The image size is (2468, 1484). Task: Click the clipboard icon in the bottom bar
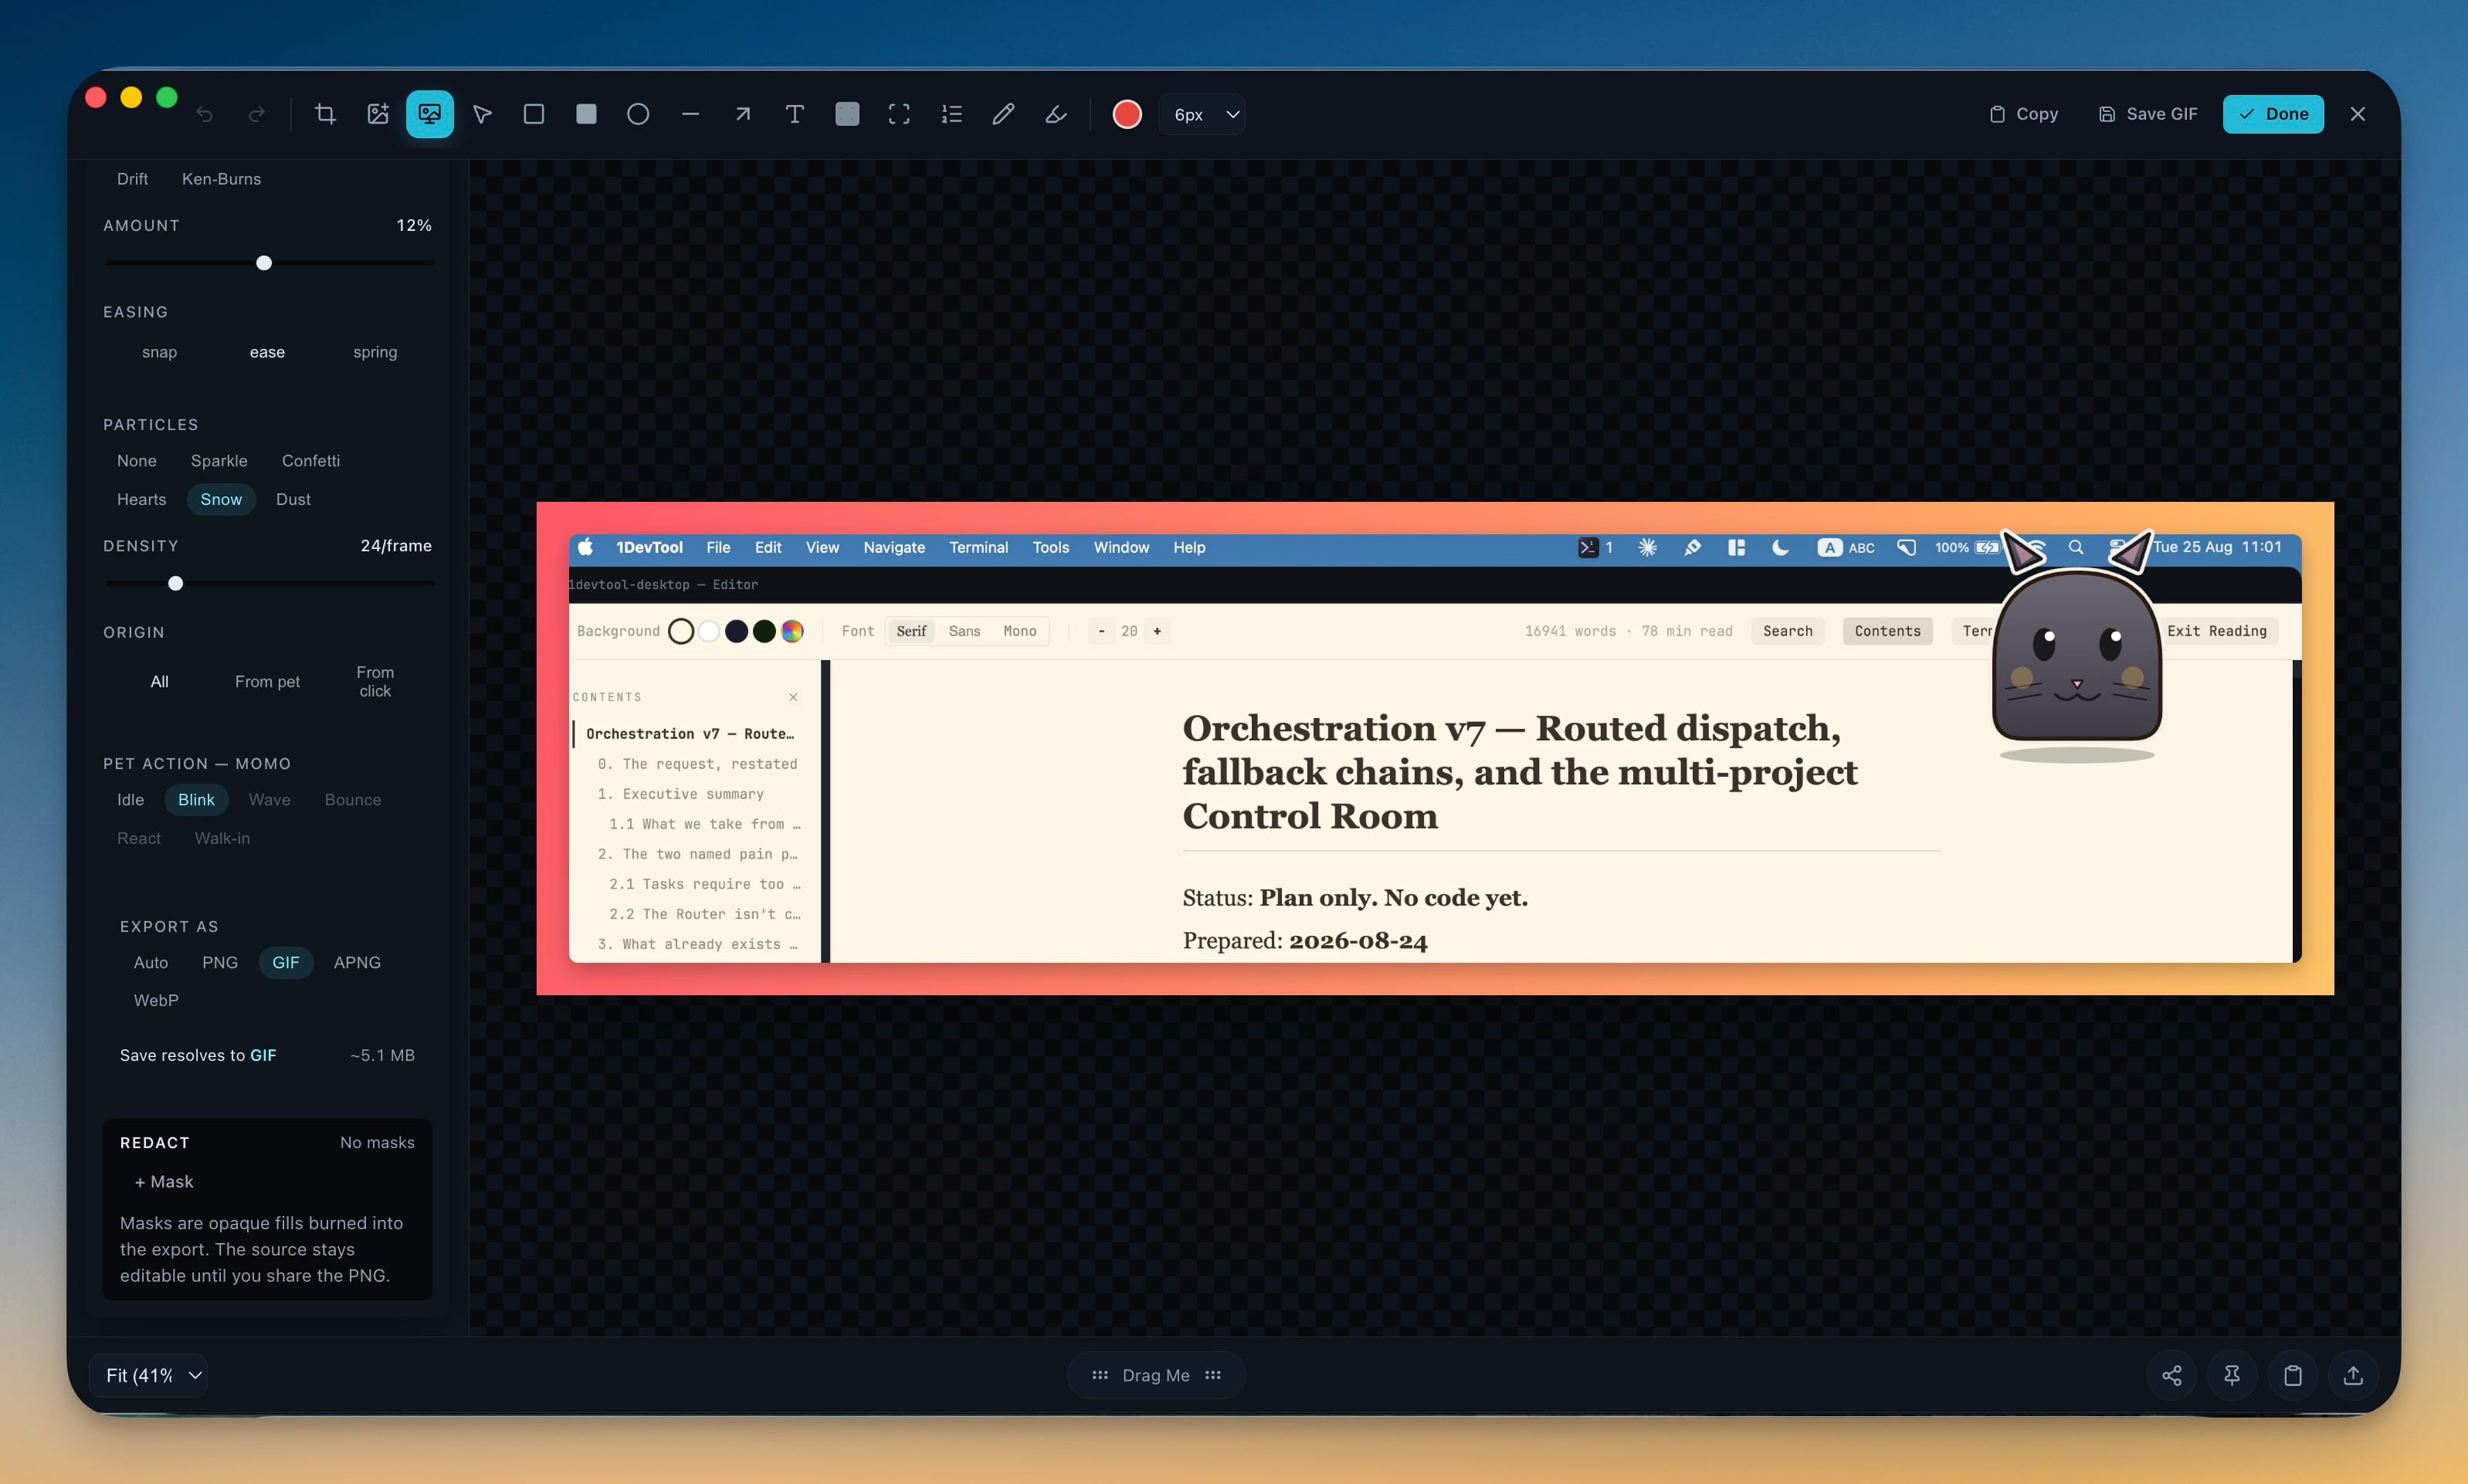pos(2293,1375)
